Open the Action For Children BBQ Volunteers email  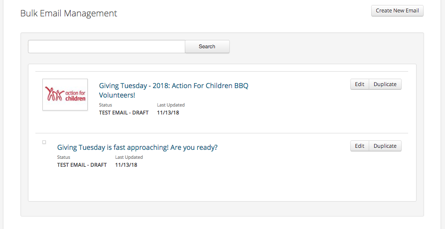[x=173, y=91]
